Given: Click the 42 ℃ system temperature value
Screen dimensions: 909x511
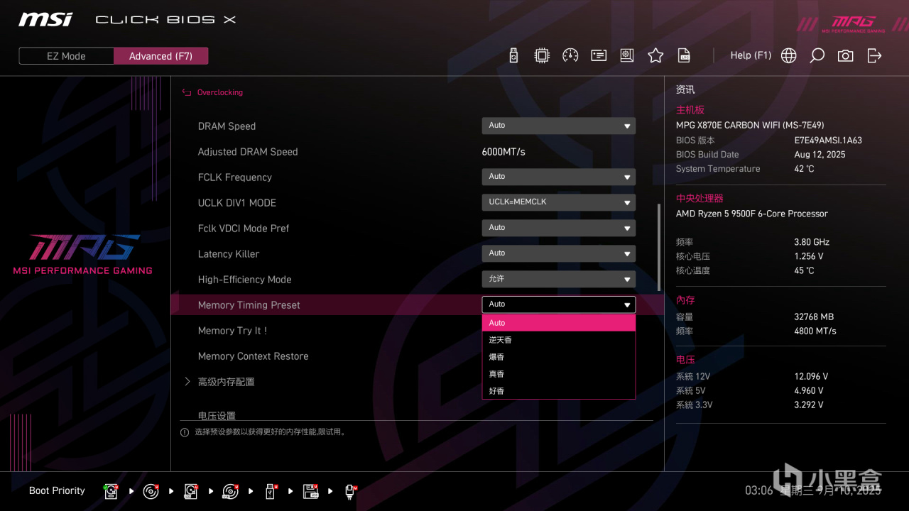Looking at the screenshot, I should point(804,169).
